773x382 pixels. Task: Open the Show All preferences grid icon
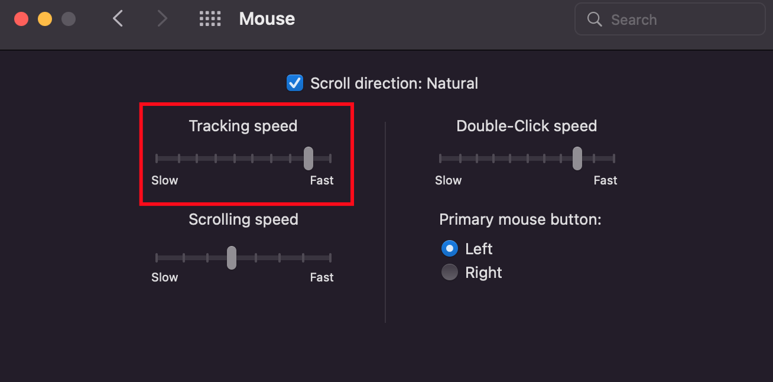(210, 18)
